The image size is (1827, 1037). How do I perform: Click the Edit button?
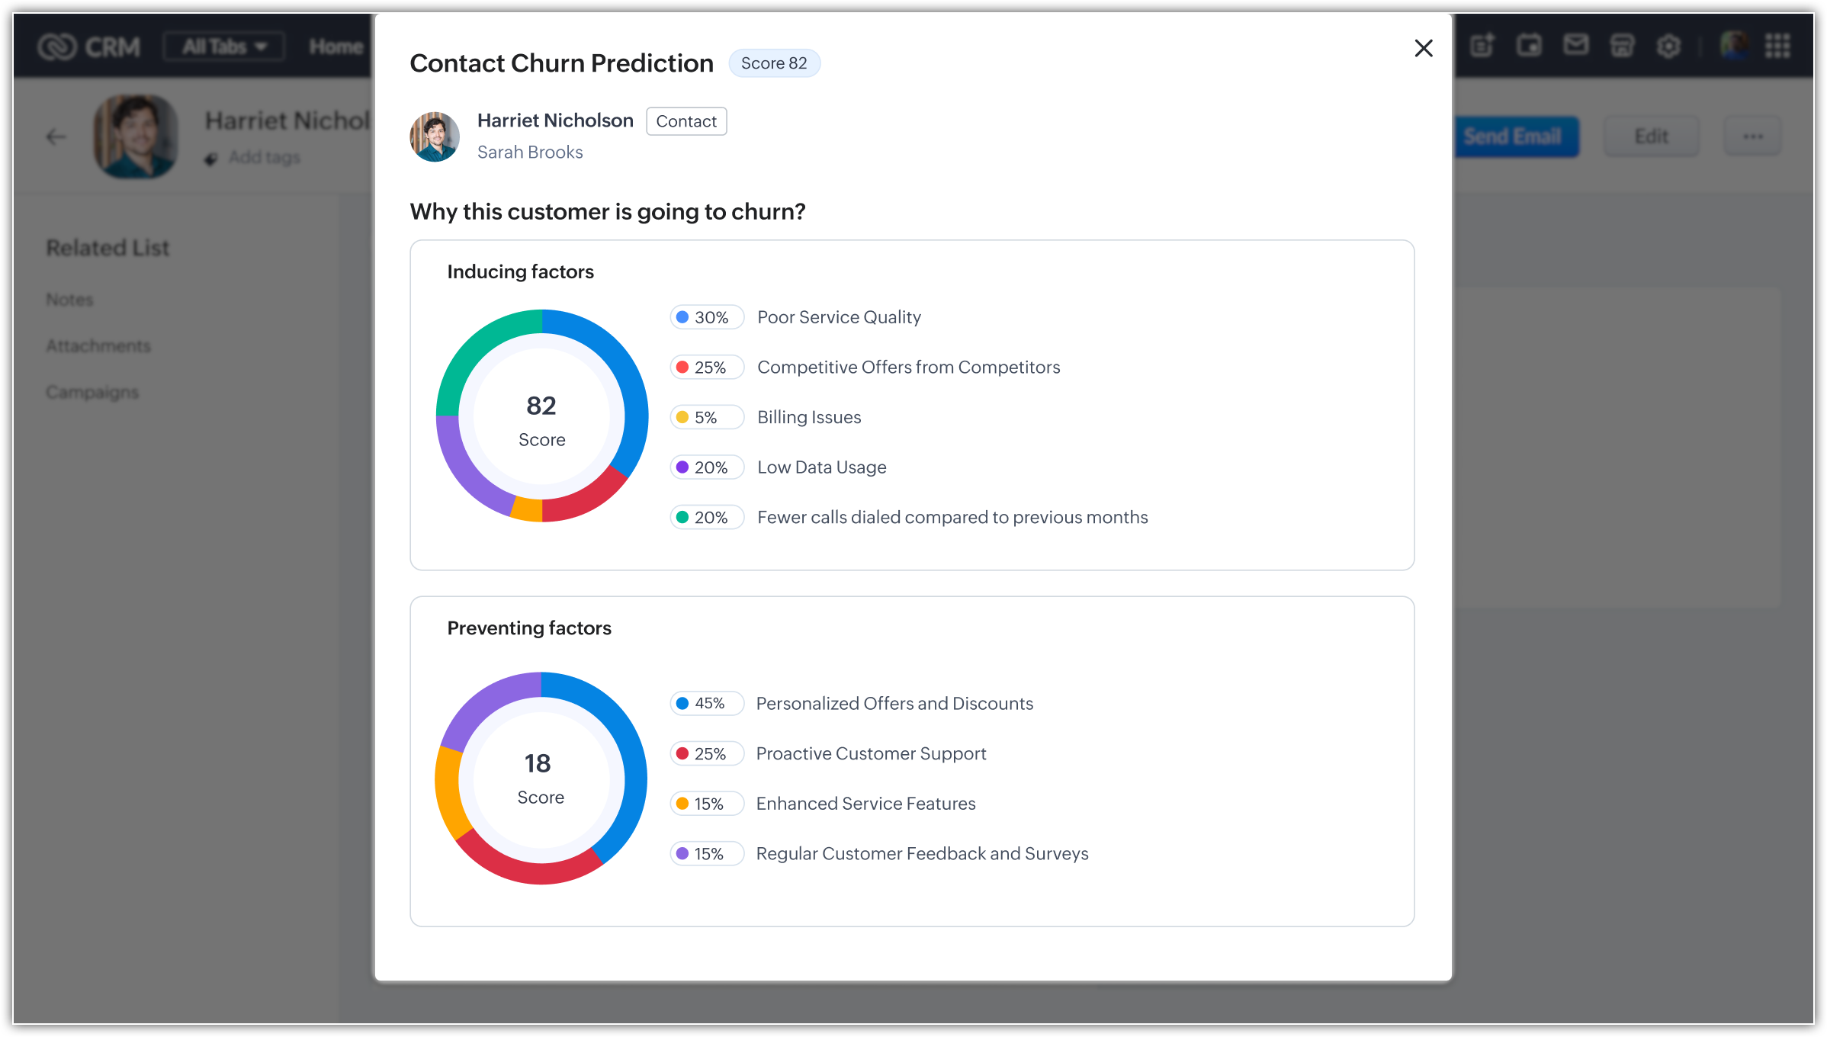[x=1651, y=137]
